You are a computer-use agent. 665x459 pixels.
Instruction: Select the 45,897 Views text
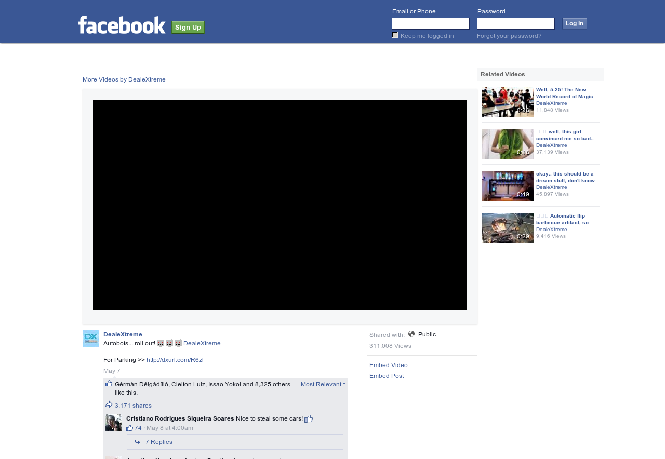(552, 194)
